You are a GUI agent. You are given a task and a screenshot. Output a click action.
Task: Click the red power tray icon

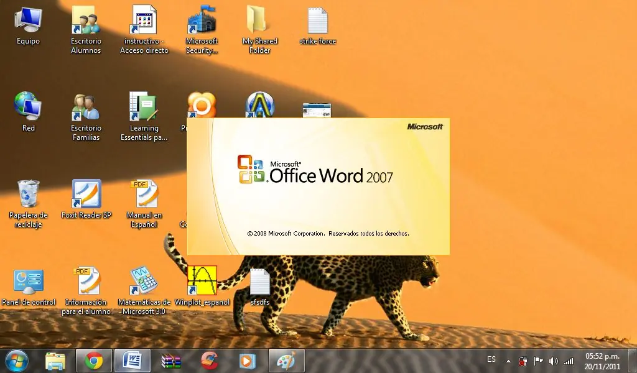(x=523, y=361)
